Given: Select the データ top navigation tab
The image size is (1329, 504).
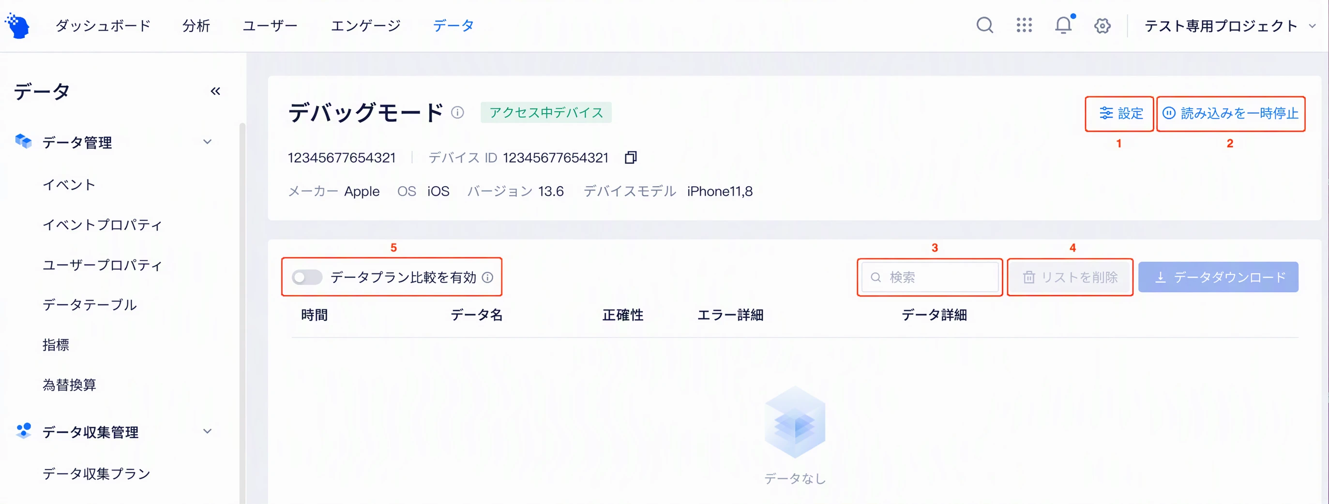Looking at the screenshot, I should click(453, 25).
